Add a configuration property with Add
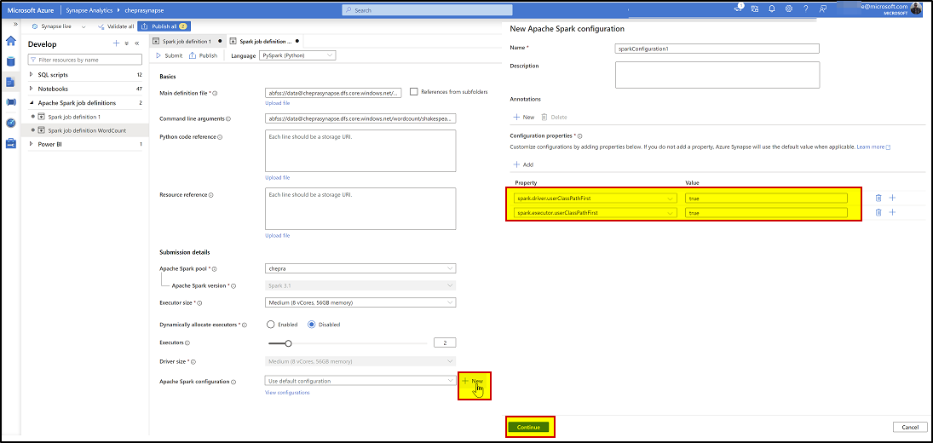The height and width of the screenshot is (443, 933). (523, 164)
